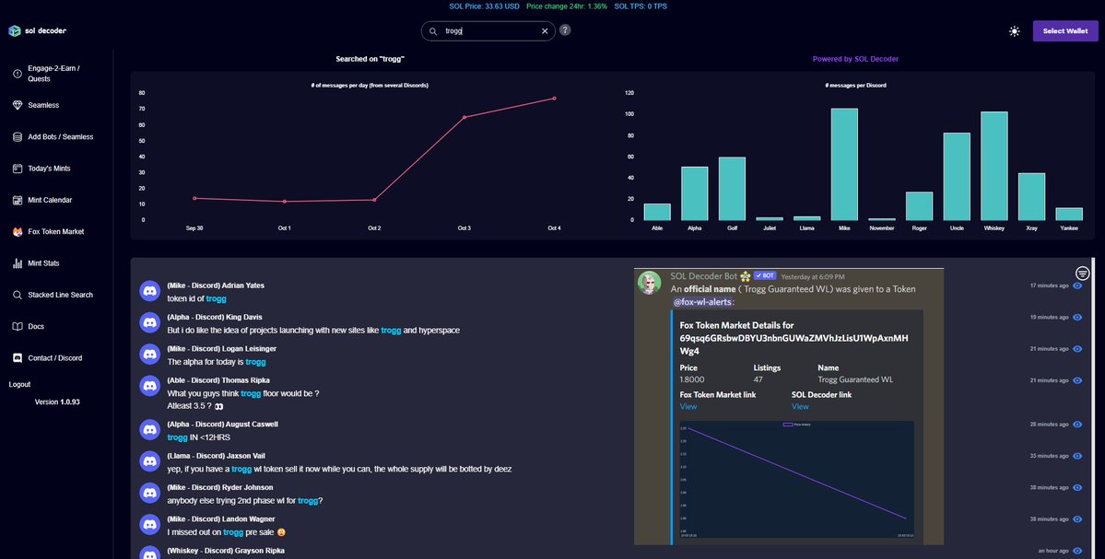Viewport: 1105px width, 559px height.
Task: Click message "token id of trogg"
Action: [x=196, y=298]
